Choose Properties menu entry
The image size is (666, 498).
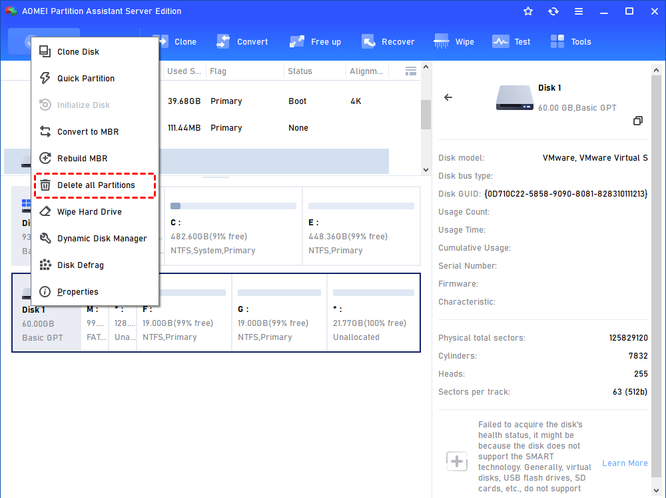95,292
